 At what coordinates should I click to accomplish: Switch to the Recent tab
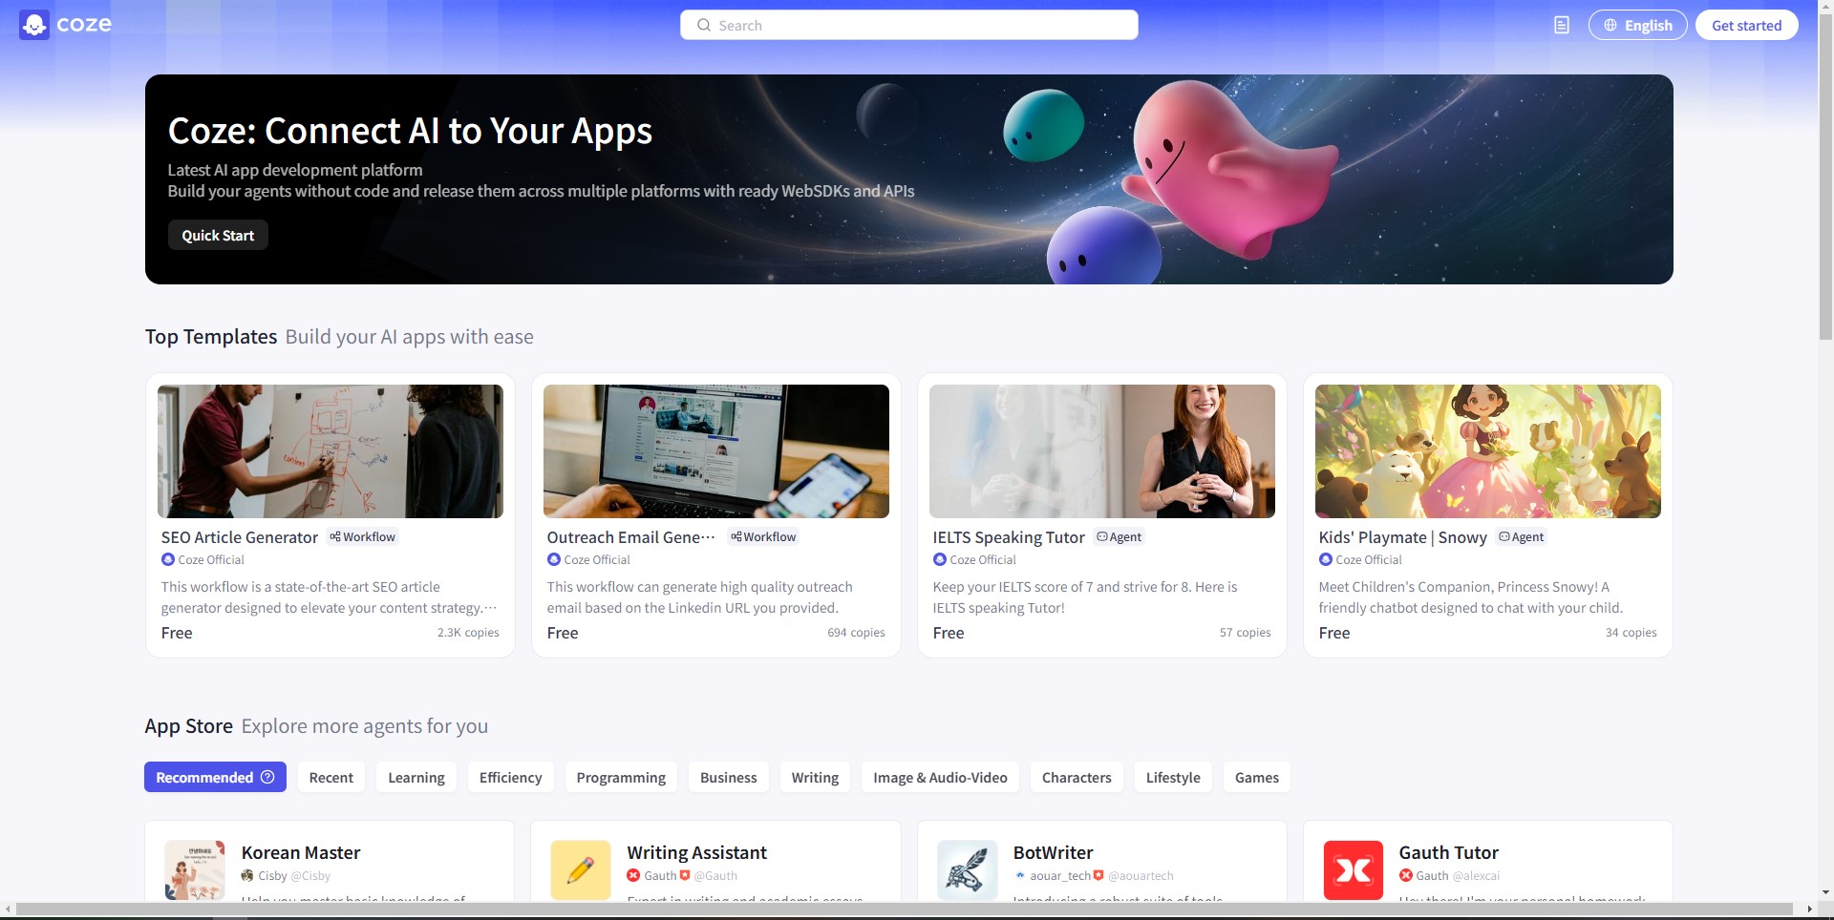(x=331, y=777)
